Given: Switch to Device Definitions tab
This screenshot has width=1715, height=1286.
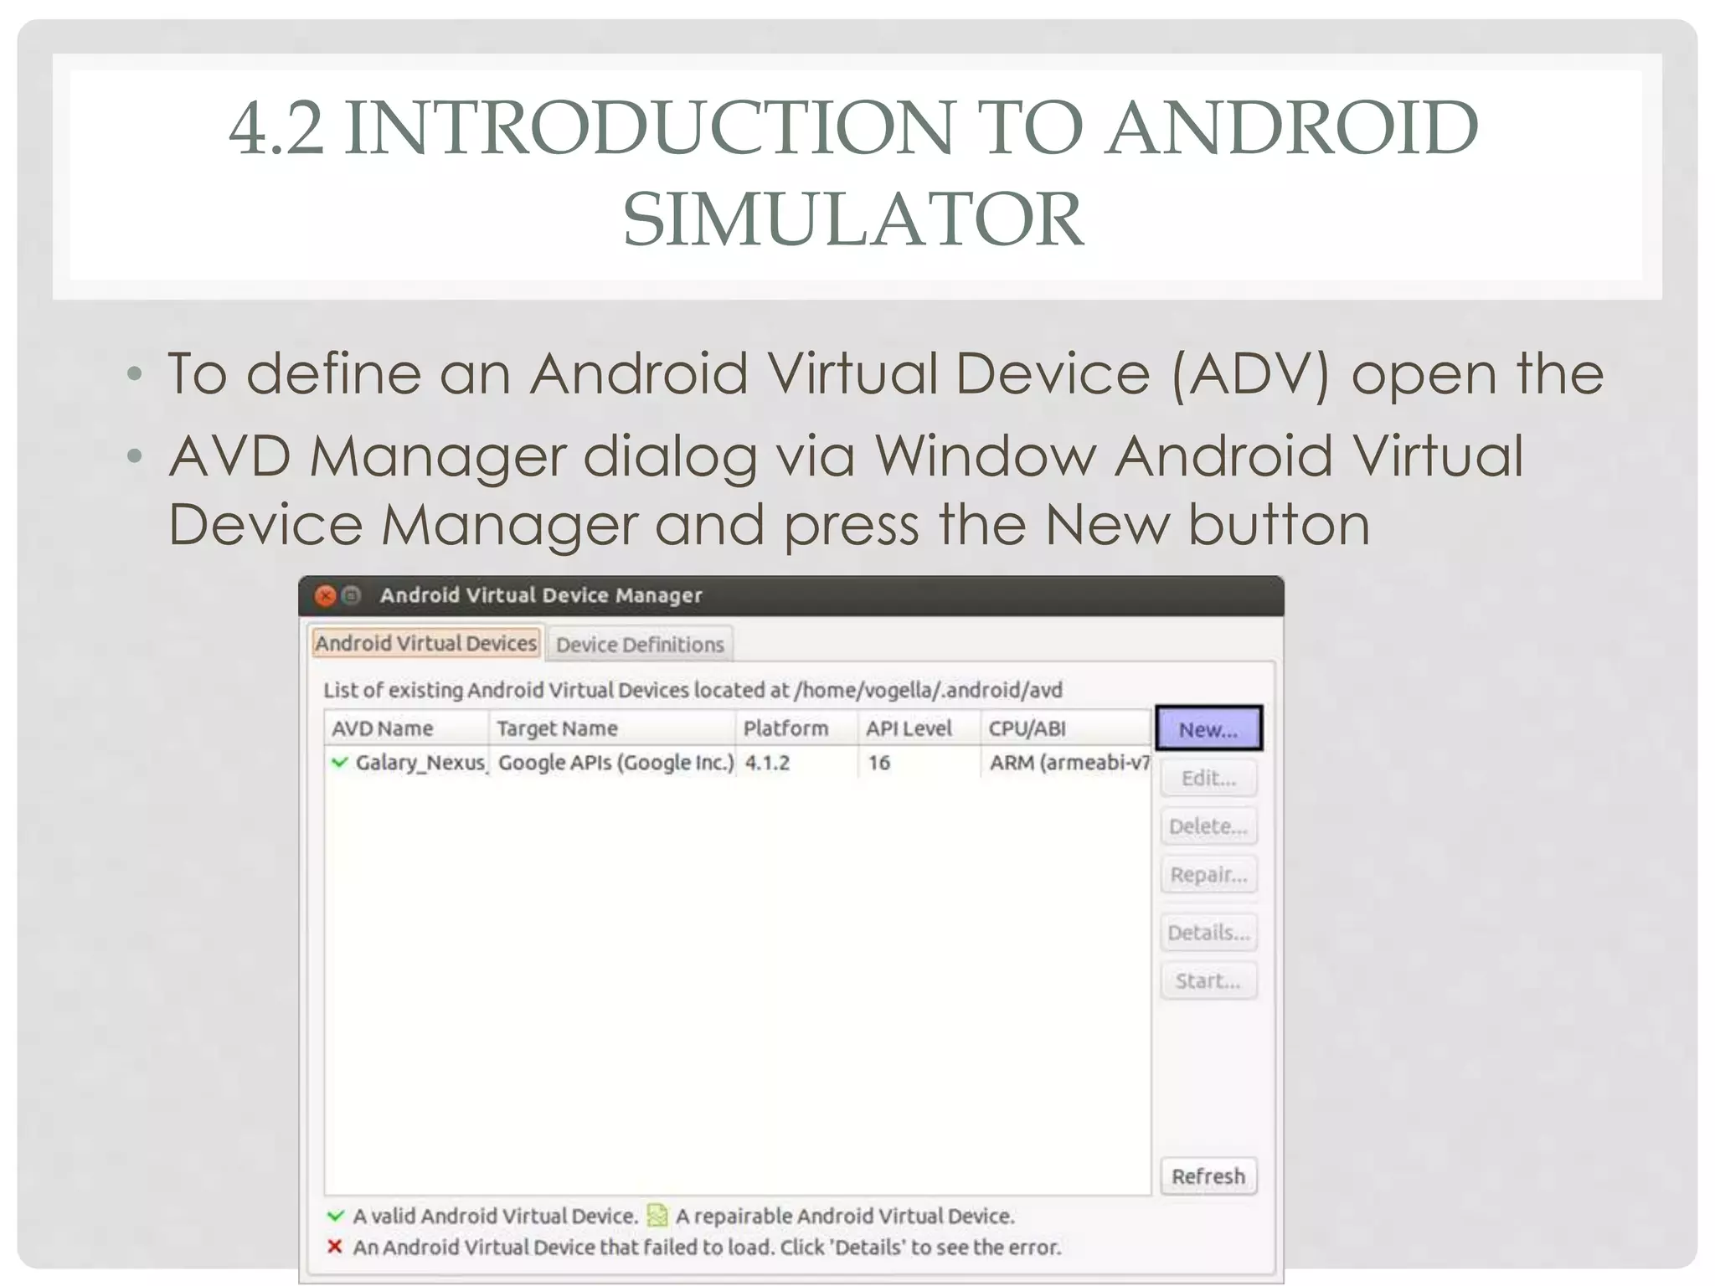Looking at the screenshot, I should point(640,645).
